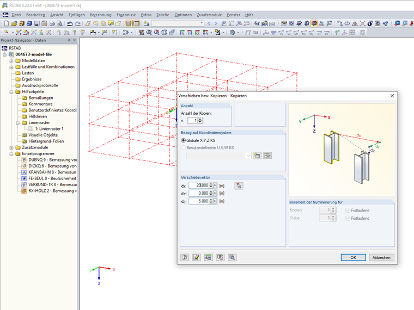The image size is (414, 310).
Task: Click the zoom window magnifier icon
Action: [x=149, y=33]
